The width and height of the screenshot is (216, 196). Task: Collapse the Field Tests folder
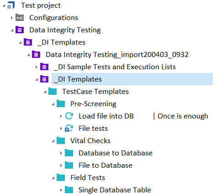coord(53,178)
